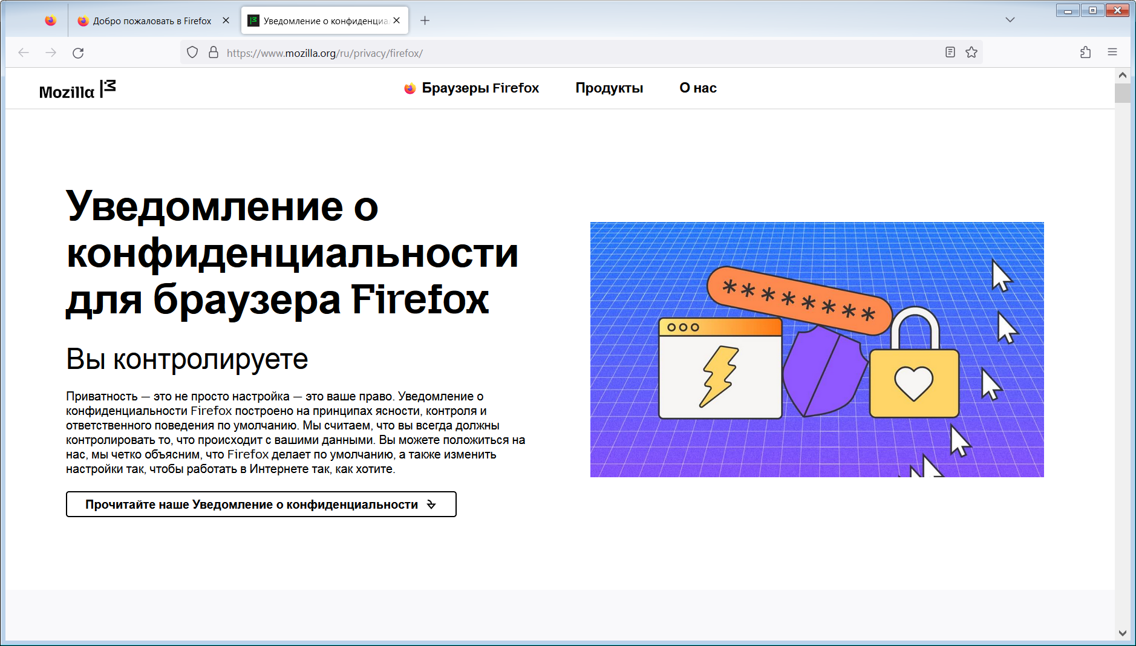Go back to the previous page
Viewport: 1136px width, 646px height.
point(24,53)
